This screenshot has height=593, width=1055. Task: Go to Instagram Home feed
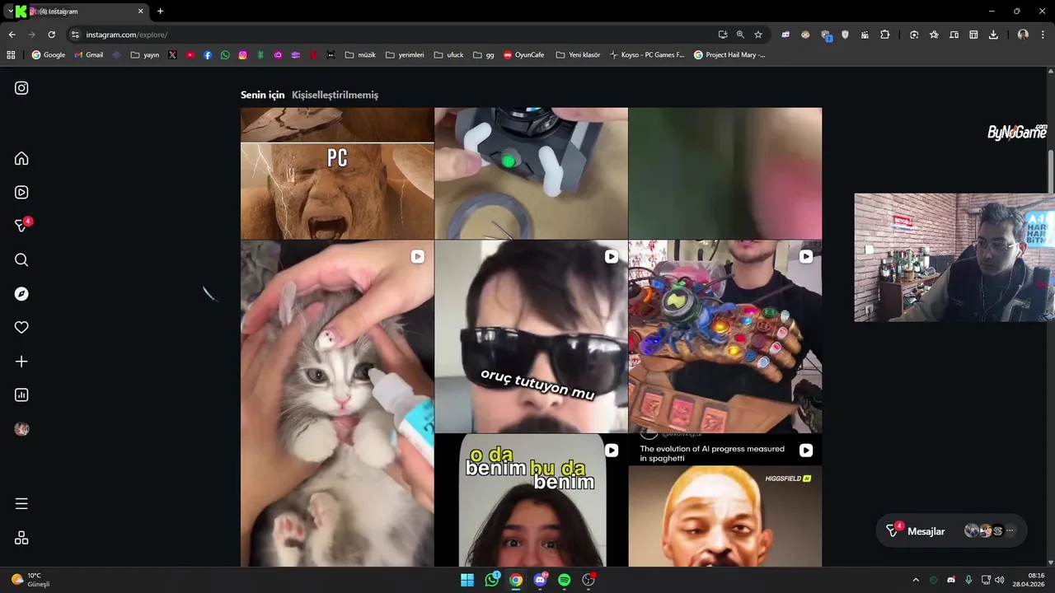pyautogui.click(x=21, y=158)
